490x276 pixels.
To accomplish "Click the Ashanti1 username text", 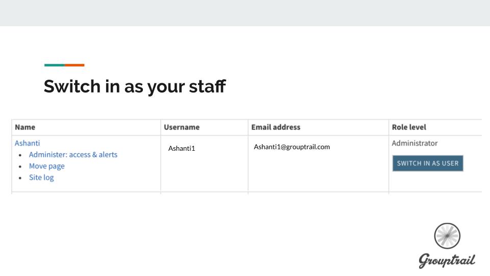I will 182,149.
